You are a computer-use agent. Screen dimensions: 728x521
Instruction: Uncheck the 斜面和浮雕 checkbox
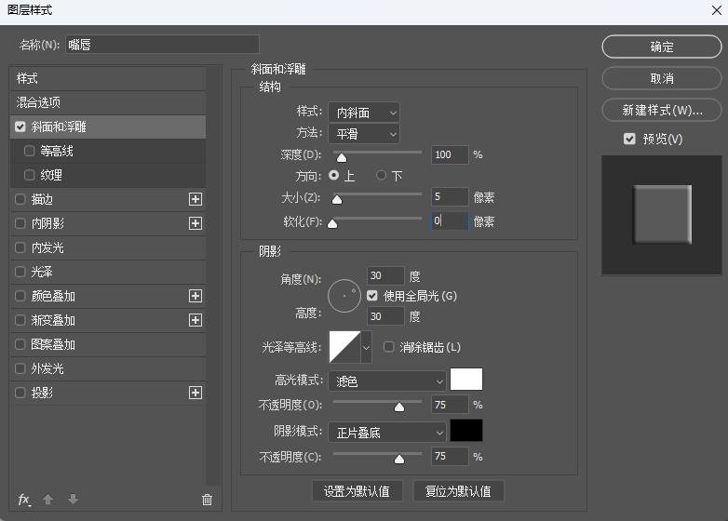click(x=20, y=127)
